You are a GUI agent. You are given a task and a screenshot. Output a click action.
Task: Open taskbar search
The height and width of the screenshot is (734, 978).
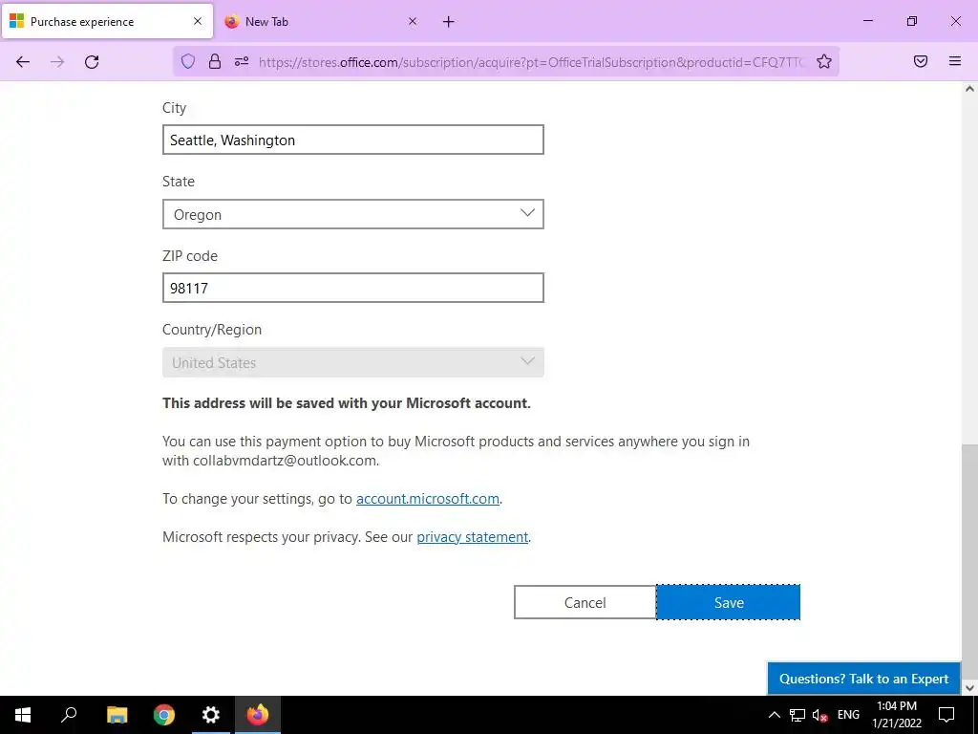(69, 715)
